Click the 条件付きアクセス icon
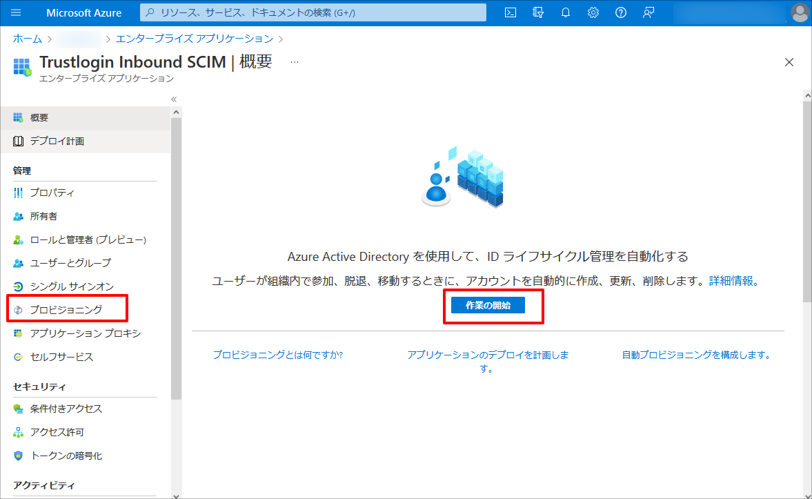Image resolution: width=812 pixels, height=499 pixels. pos(18,409)
